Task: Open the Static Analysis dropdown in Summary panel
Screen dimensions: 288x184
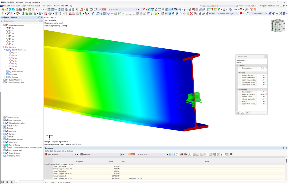Action: (73, 154)
